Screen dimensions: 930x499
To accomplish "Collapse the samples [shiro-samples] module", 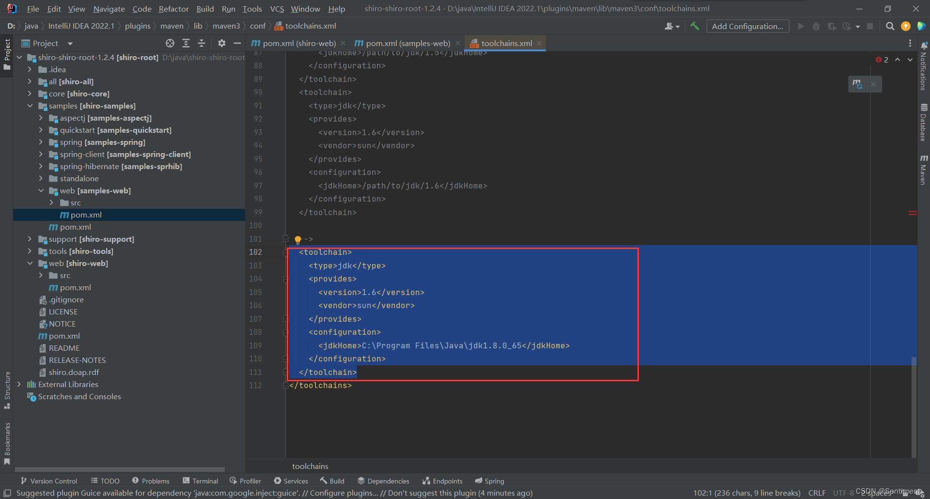I will pyautogui.click(x=30, y=106).
